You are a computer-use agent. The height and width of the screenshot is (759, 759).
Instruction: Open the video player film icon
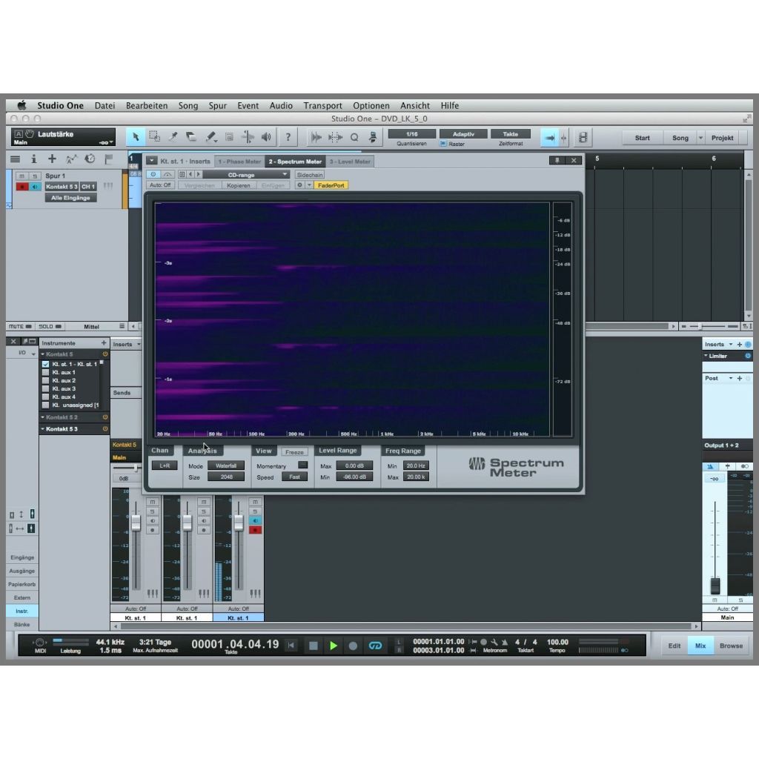[583, 137]
